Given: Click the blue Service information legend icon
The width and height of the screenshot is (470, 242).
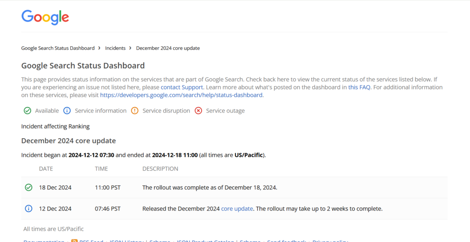Looking at the screenshot, I should [67, 111].
